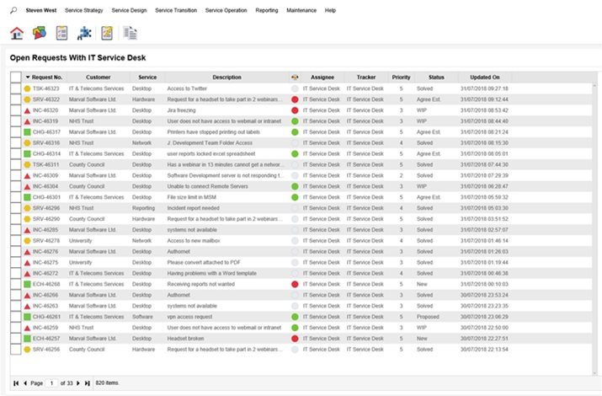Tick the select-all checkbox in header
The height and width of the screenshot is (396, 602).
tap(15, 77)
